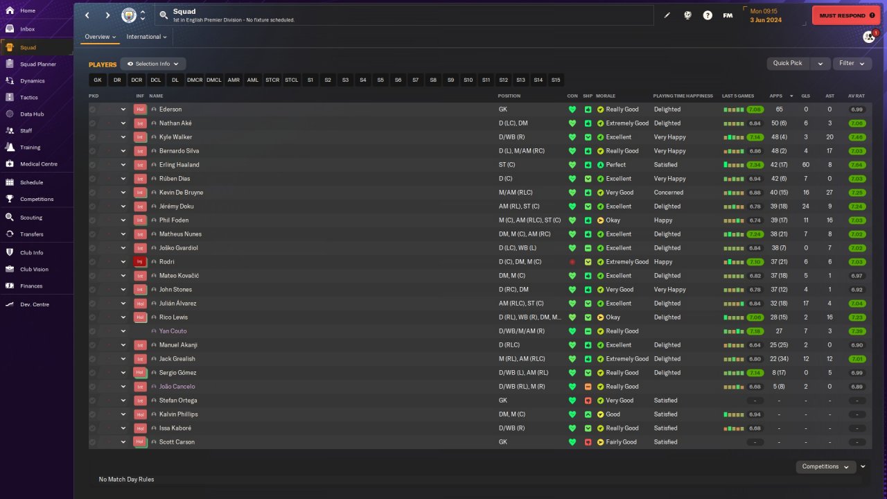Open Squad Planner in the sidebar

(x=38, y=64)
